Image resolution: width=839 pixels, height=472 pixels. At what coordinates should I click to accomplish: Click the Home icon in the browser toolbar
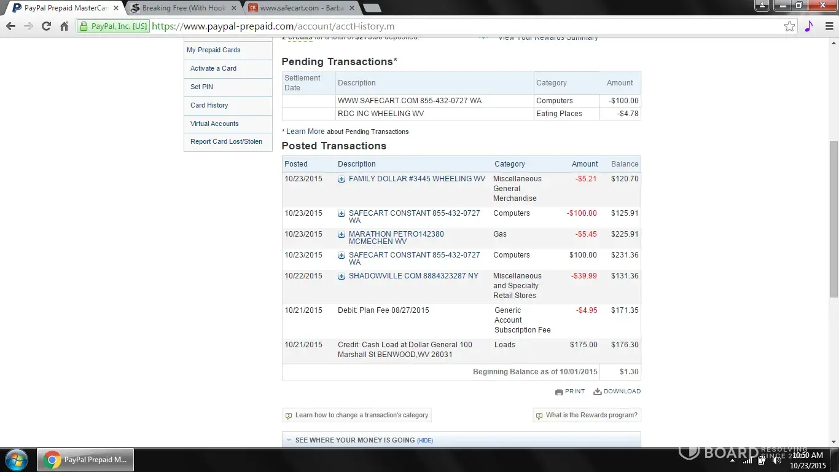pos(64,26)
